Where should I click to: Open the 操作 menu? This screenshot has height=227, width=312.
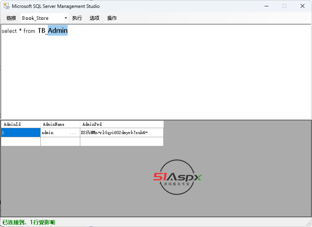pyautogui.click(x=112, y=18)
